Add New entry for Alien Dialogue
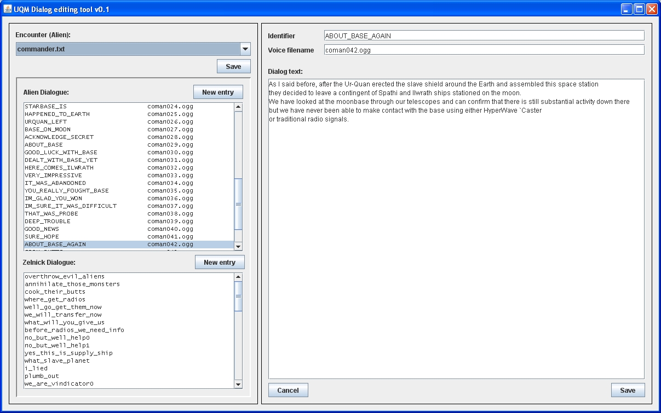Image resolution: width=661 pixels, height=413 pixels. [217, 92]
